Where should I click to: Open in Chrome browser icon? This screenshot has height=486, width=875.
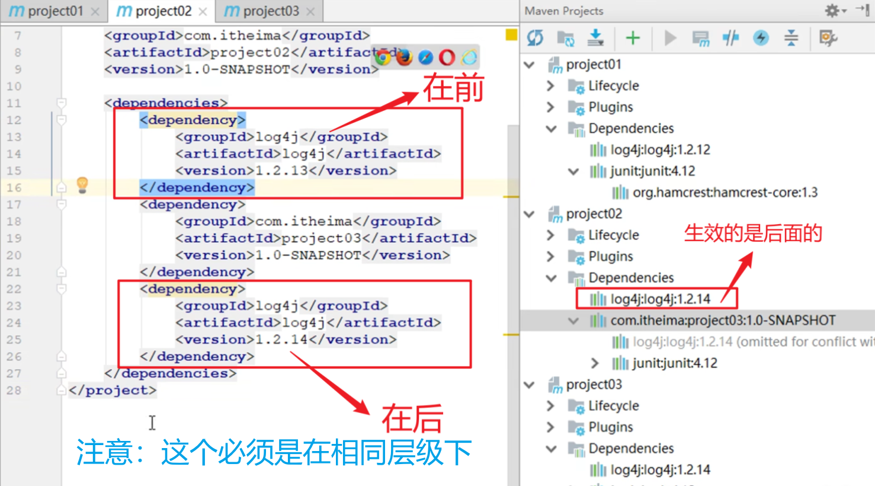383,57
